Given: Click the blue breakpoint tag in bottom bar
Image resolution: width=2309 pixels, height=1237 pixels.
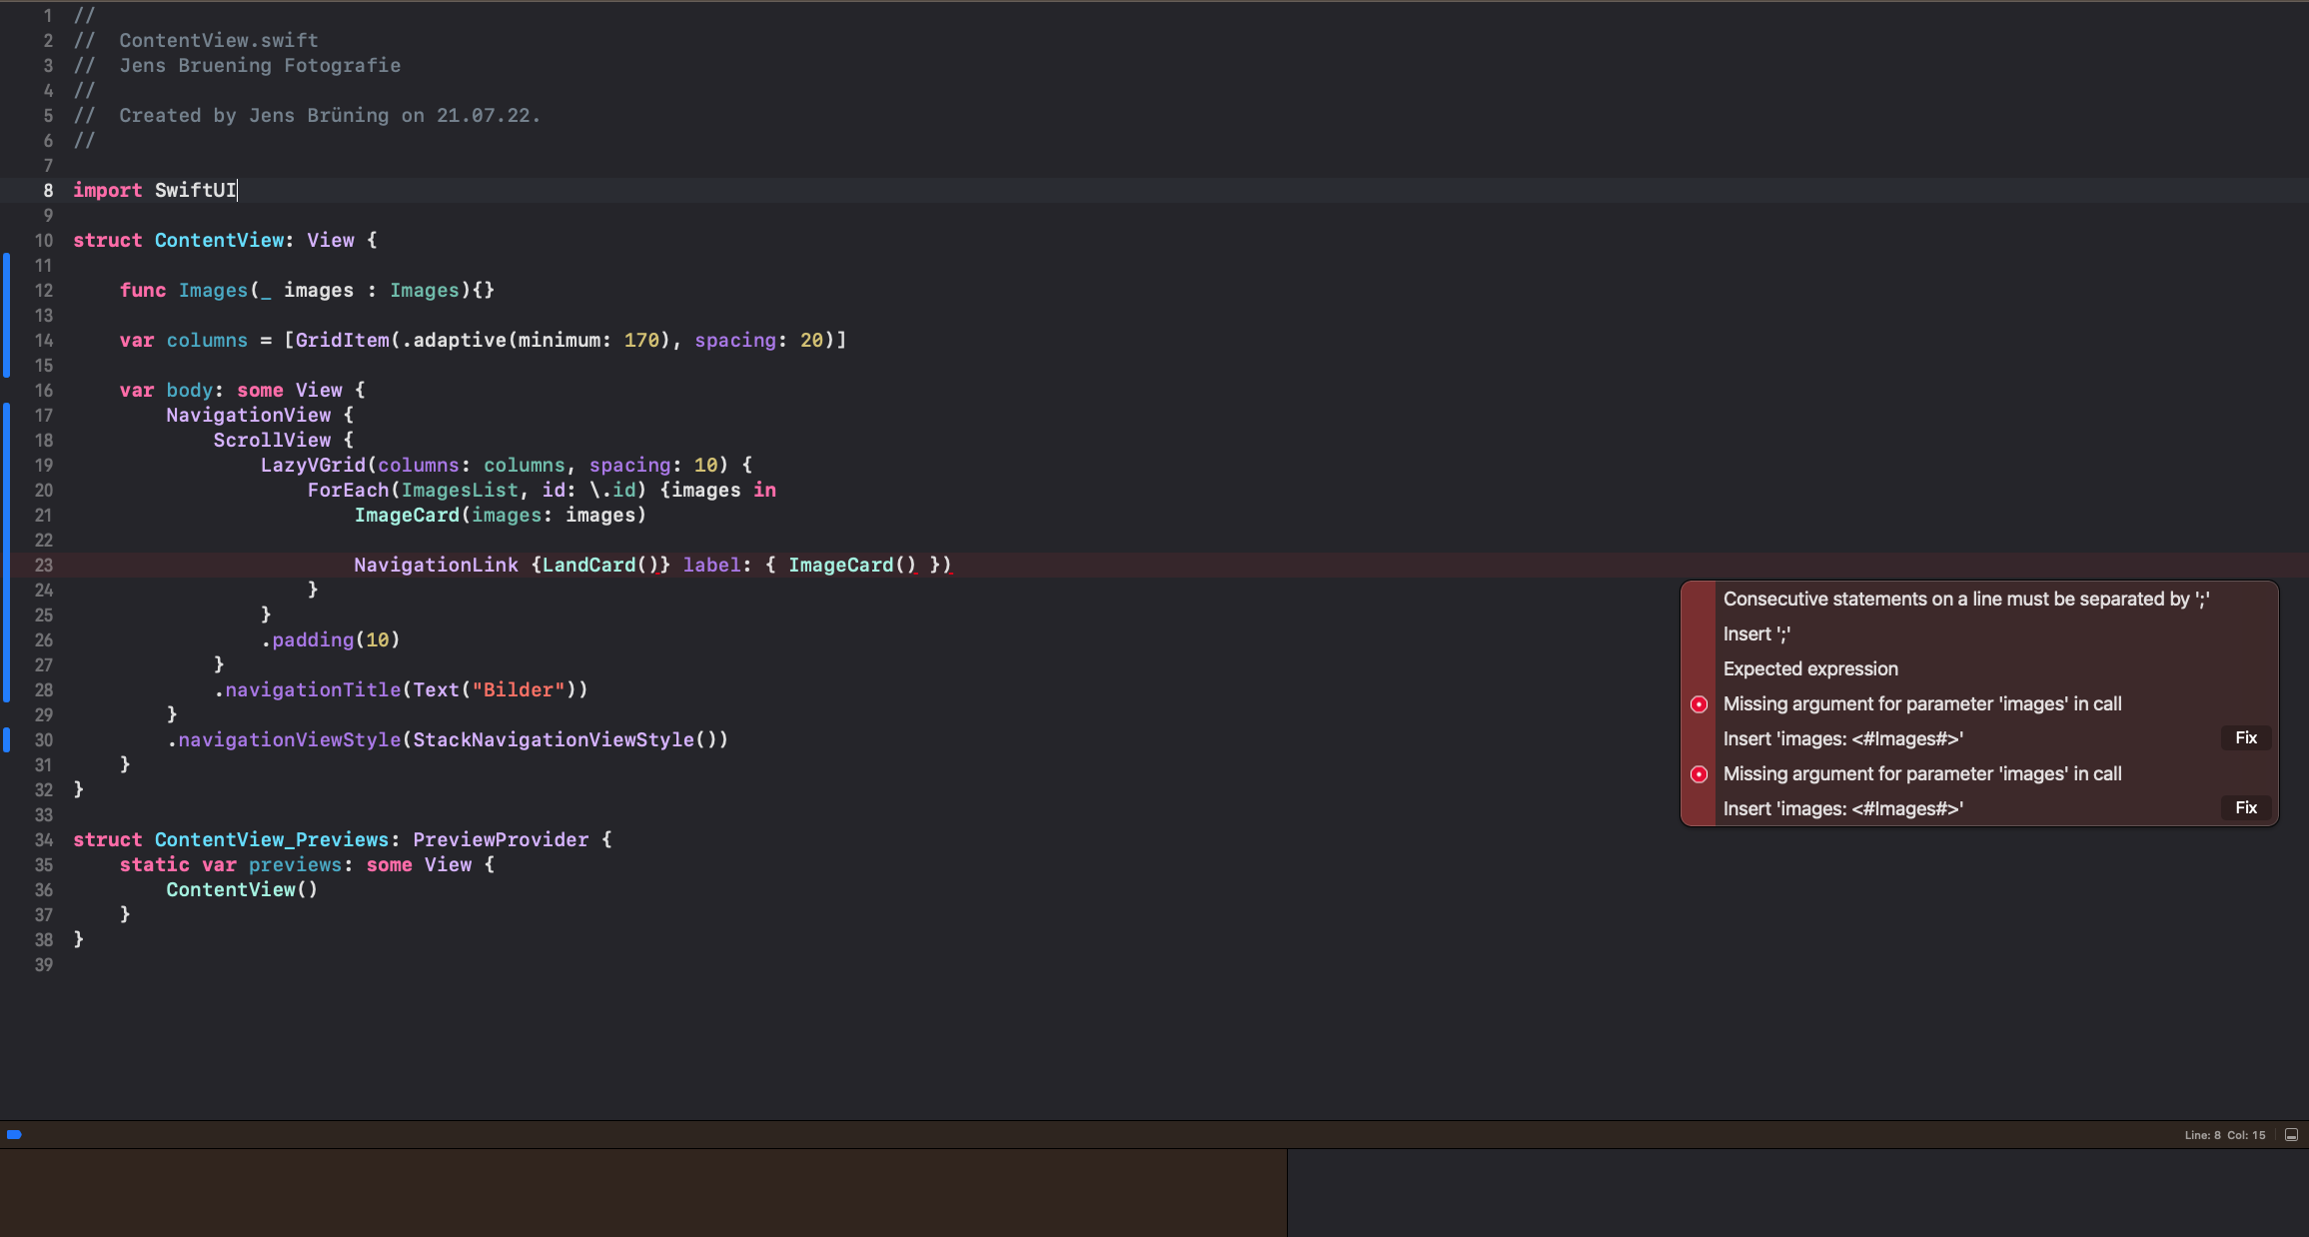Looking at the screenshot, I should [x=14, y=1135].
